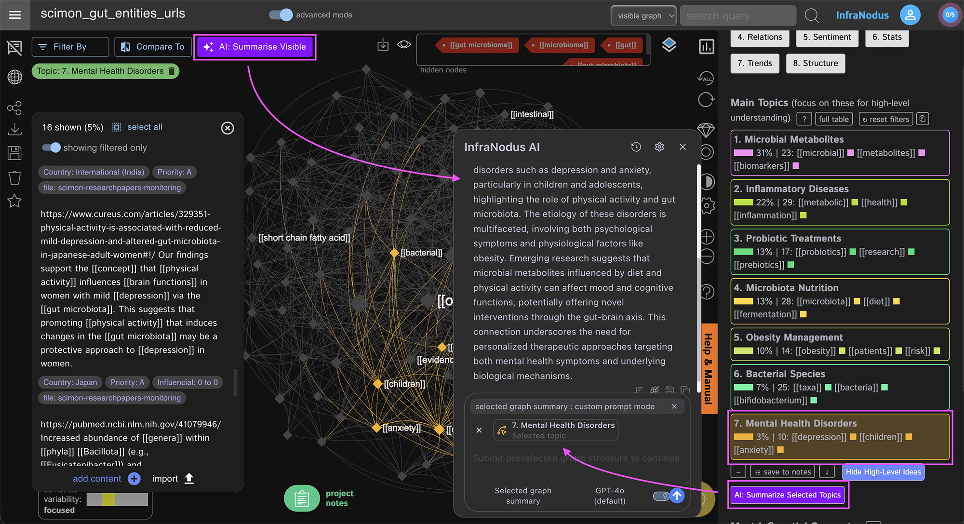
Task: Toggle advanced mode switch
Action: 281,15
